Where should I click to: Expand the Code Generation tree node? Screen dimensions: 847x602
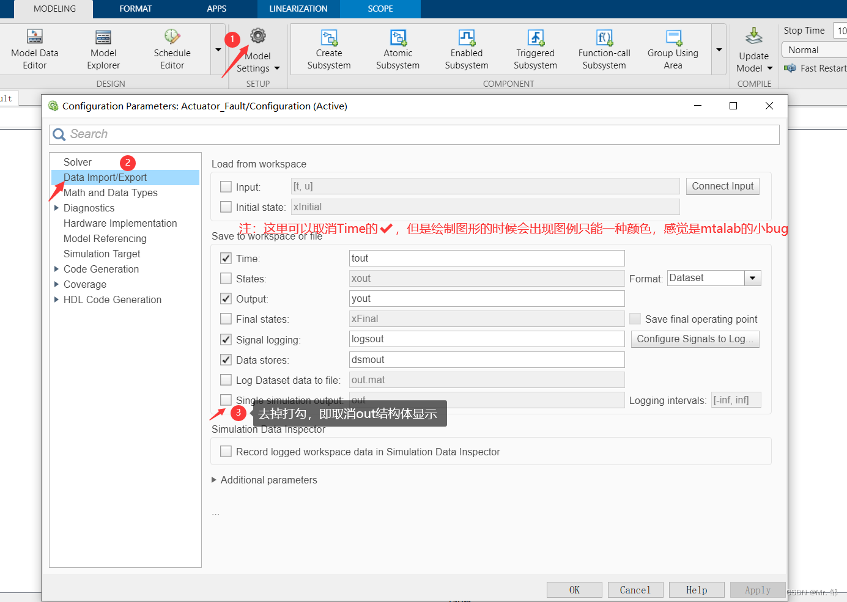pyautogui.click(x=56, y=269)
